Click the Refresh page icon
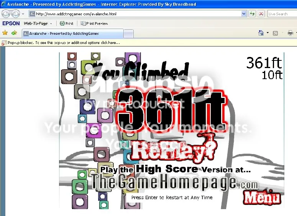Image resolution: width=297 pixels, height=216 pixels. (x=252, y=14)
